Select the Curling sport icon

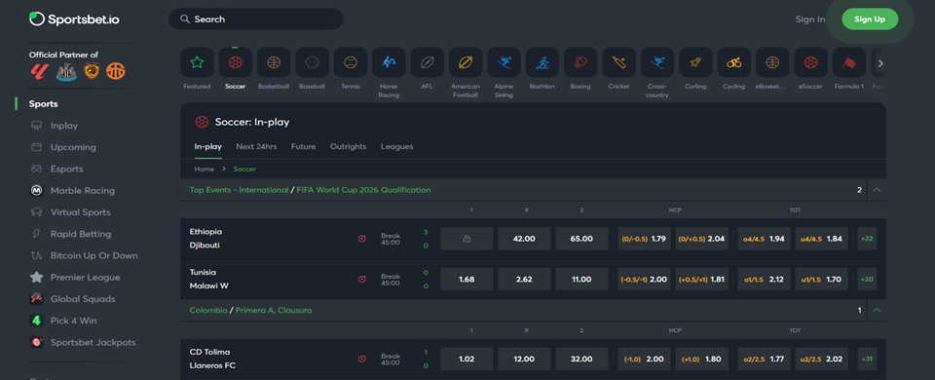[695, 62]
